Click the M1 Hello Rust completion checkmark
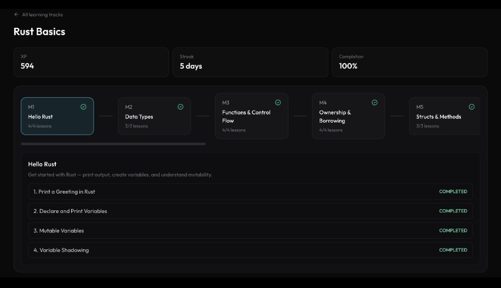This screenshot has width=501, height=288. (84, 107)
